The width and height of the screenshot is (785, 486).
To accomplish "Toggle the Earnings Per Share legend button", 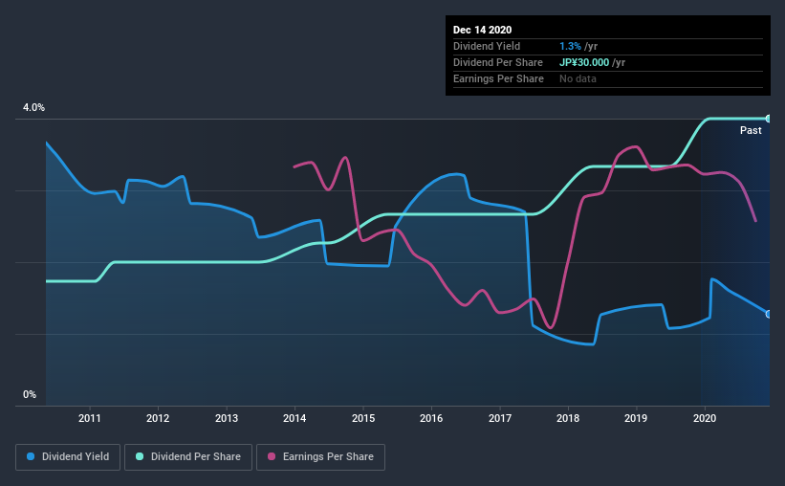I will click(x=321, y=457).
